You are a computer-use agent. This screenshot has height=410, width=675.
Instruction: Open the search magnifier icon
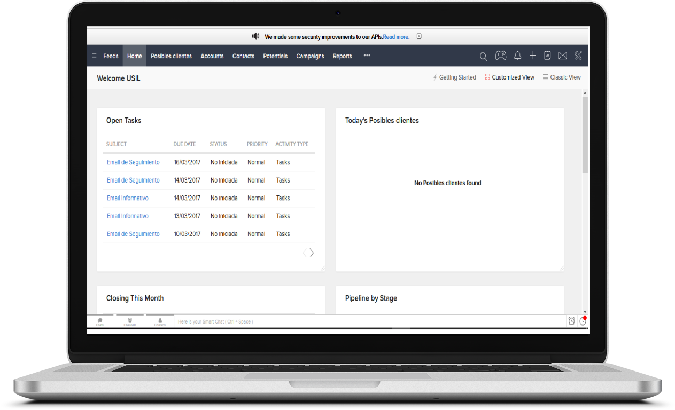(483, 56)
